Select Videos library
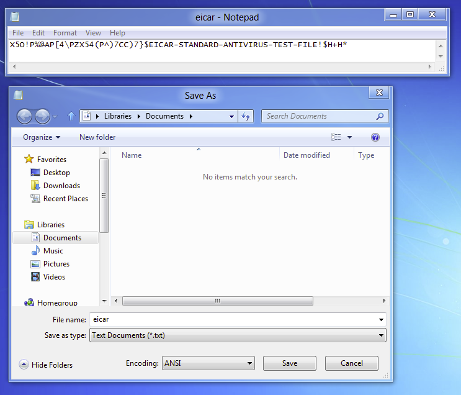 tap(54, 277)
